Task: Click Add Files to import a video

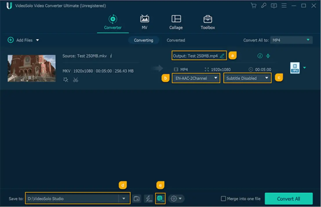Action: click(20, 40)
